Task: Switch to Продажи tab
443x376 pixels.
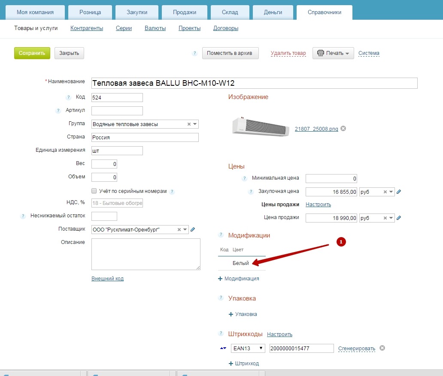Action: pyautogui.click(x=185, y=12)
